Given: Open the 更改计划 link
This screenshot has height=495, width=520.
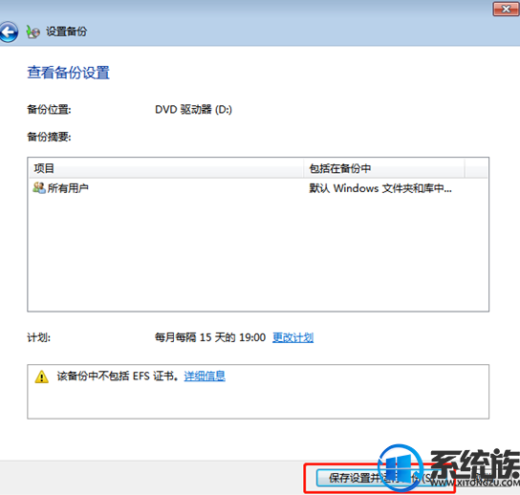Looking at the screenshot, I should pos(292,337).
